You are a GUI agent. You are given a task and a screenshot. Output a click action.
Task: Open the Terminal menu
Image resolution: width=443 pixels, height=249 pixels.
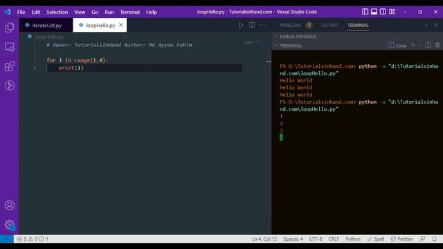pos(130,12)
